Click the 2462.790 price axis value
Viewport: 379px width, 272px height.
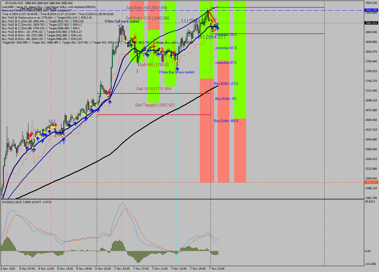click(371, 198)
